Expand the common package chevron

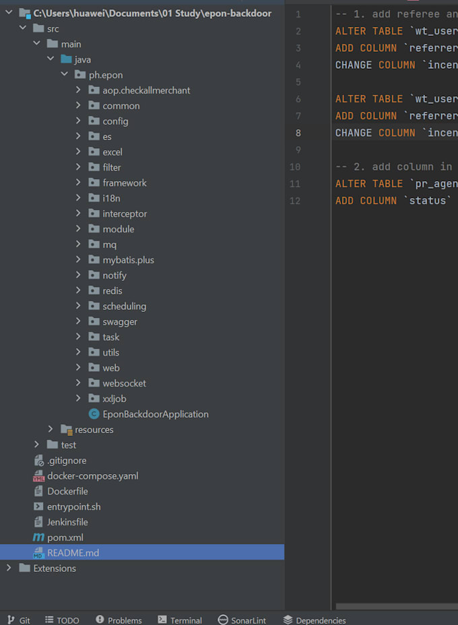click(78, 105)
